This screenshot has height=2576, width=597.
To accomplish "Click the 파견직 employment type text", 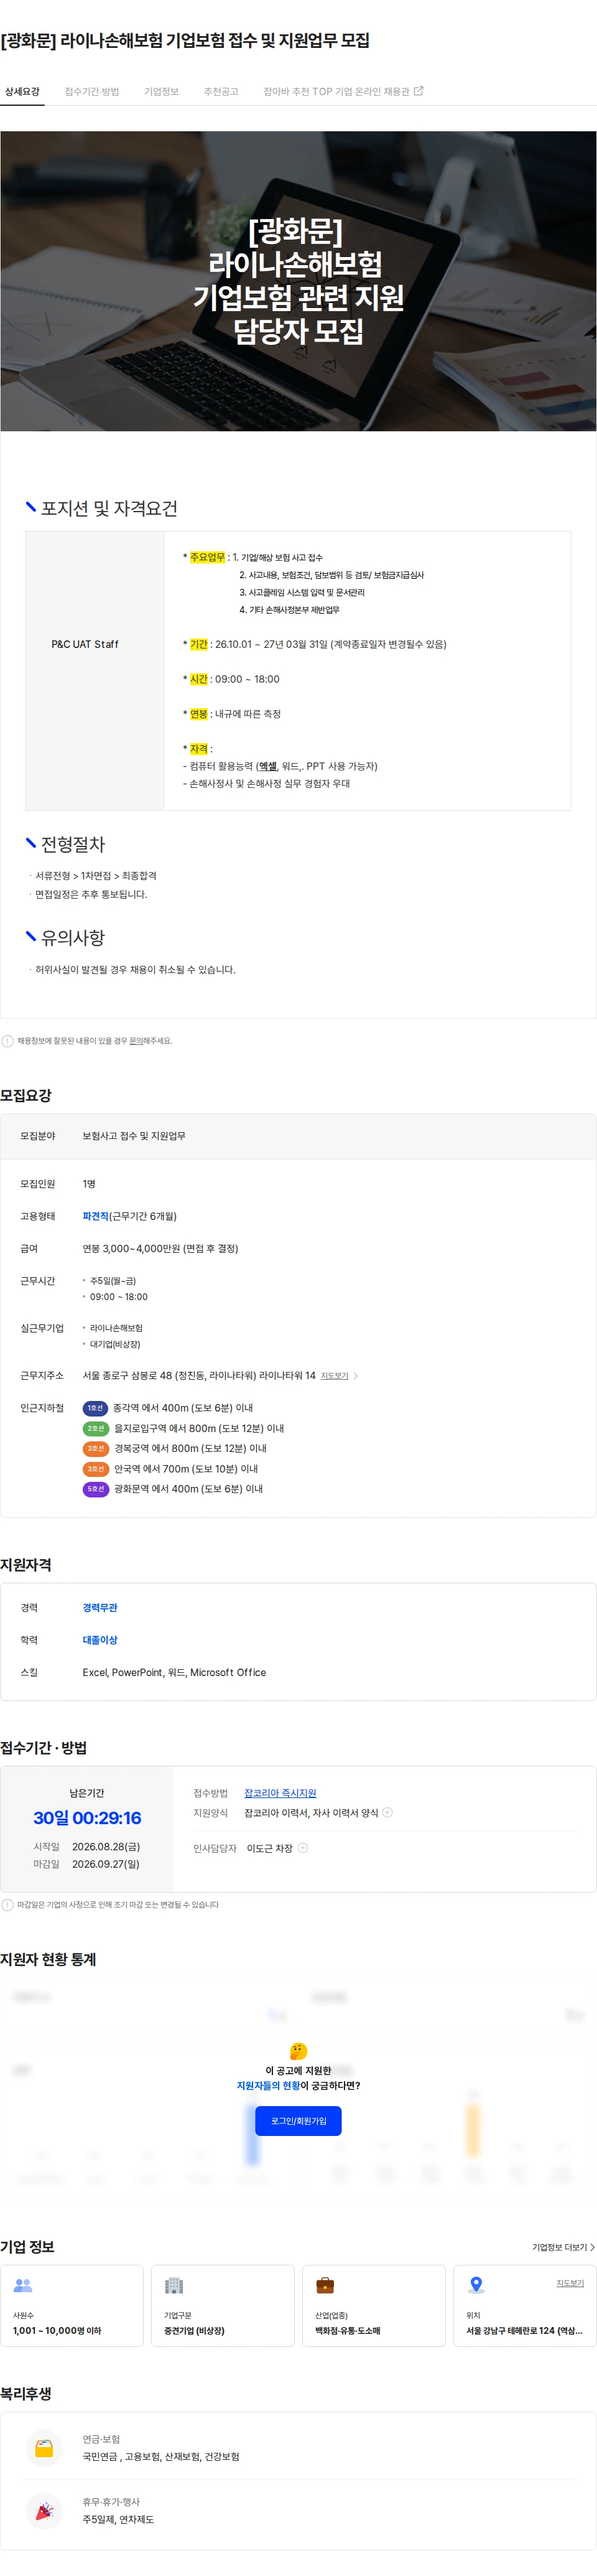I will 95,1216.
